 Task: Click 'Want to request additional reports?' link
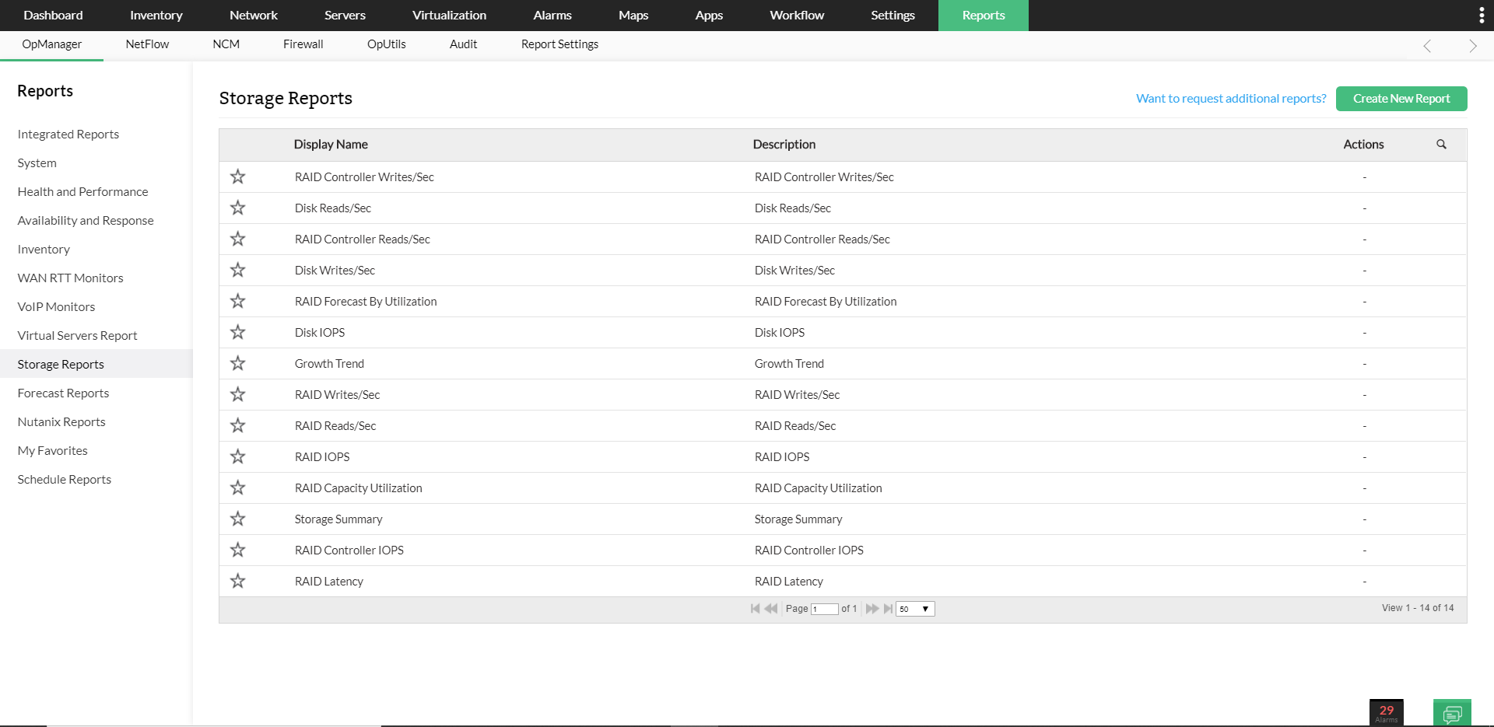click(x=1231, y=99)
